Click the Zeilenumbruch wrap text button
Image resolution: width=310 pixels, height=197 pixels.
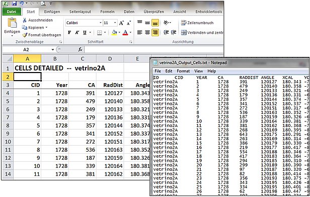pos(197,23)
